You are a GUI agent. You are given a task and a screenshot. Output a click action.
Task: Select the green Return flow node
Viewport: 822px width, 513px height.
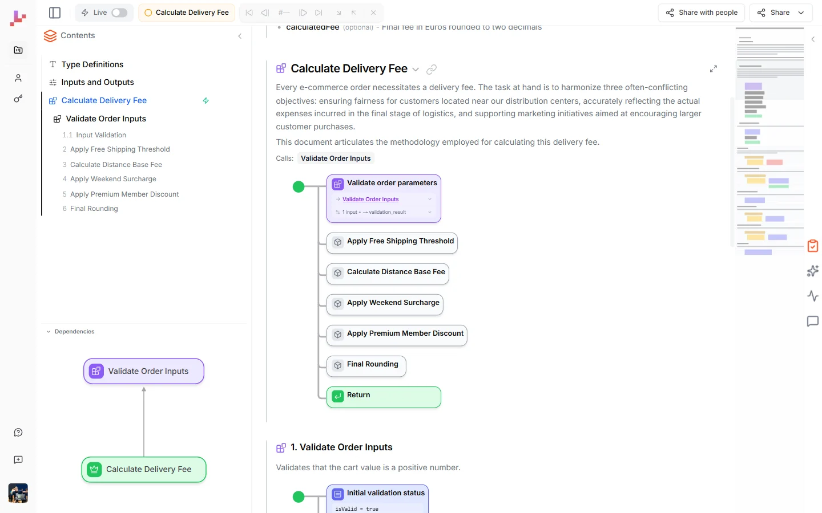384,397
